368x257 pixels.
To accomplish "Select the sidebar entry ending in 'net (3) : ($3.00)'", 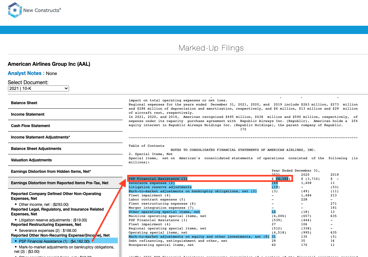I will coord(64,249).
